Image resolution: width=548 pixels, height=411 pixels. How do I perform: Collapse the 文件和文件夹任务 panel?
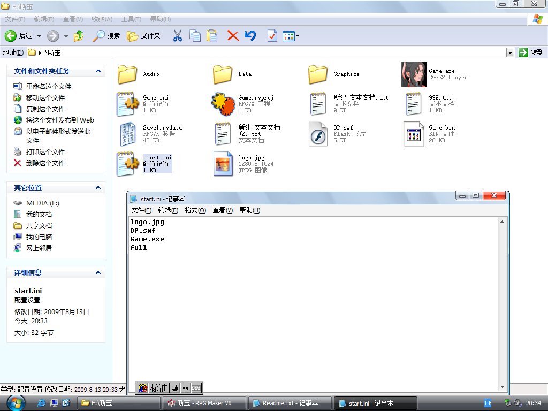[x=98, y=71]
